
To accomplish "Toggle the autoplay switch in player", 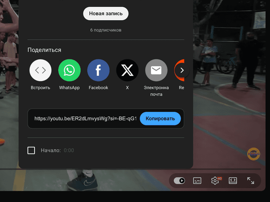I will tap(179, 181).
